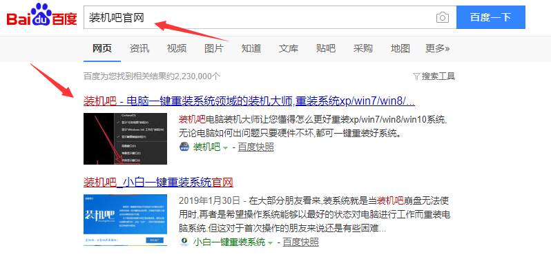Click the 百度一下 search button
The height and width of the screenshot is (259, 551).
tap(491, 17)
